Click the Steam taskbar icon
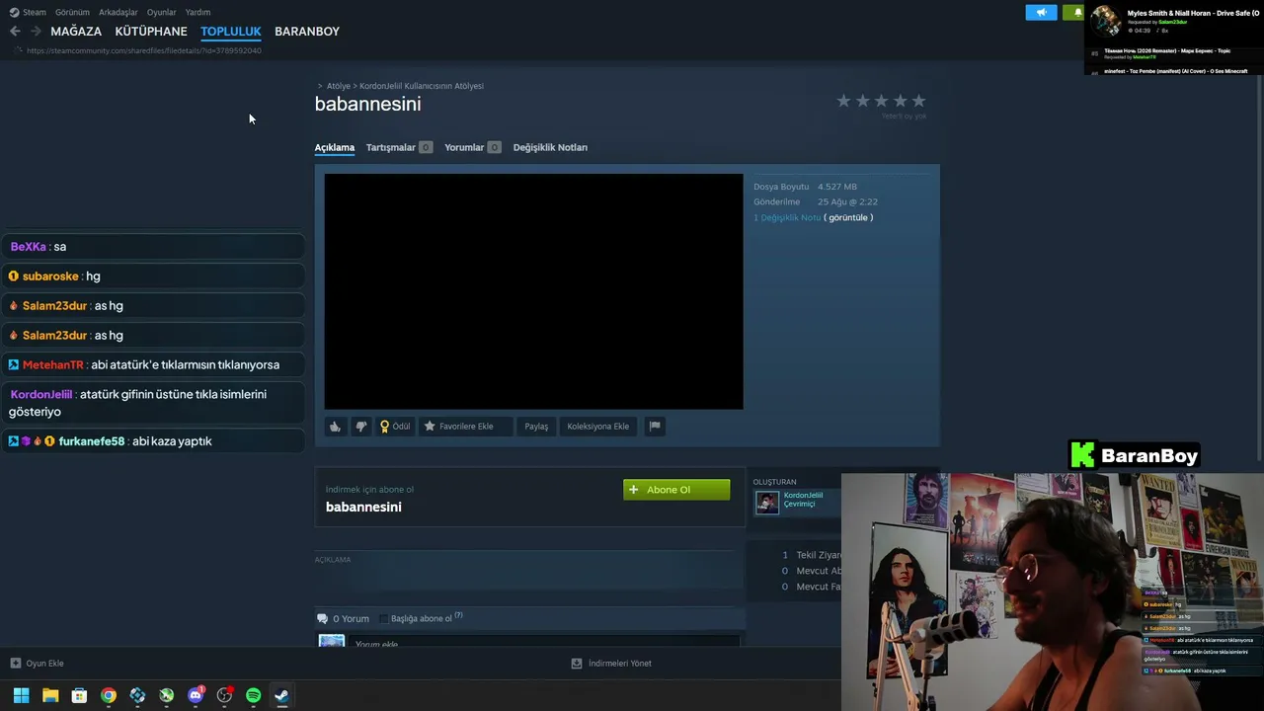This screenshot has height=711, width=1264. [281, 695]
